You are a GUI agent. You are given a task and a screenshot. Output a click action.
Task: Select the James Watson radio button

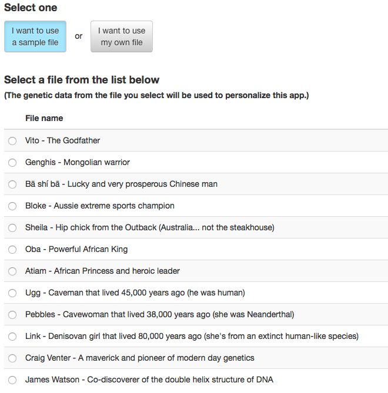12,380
